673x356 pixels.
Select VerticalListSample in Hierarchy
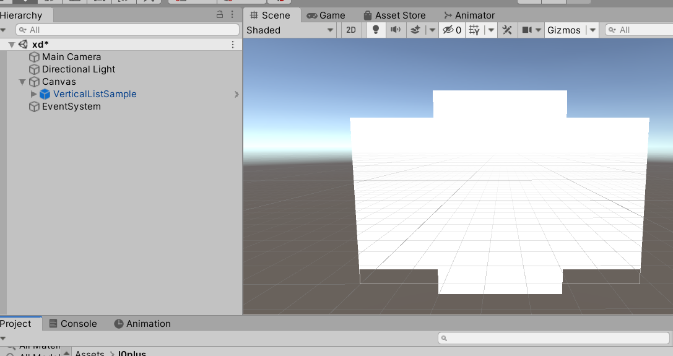click(95, 94)
